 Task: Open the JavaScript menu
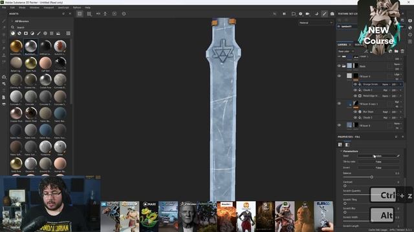pos(63,8)
